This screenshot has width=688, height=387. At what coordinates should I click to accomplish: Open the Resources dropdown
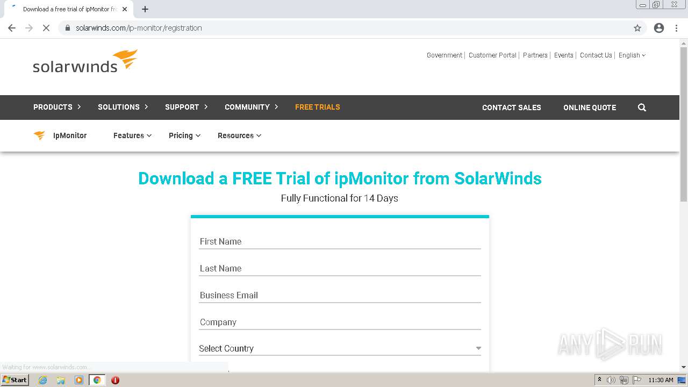[239, 135]
